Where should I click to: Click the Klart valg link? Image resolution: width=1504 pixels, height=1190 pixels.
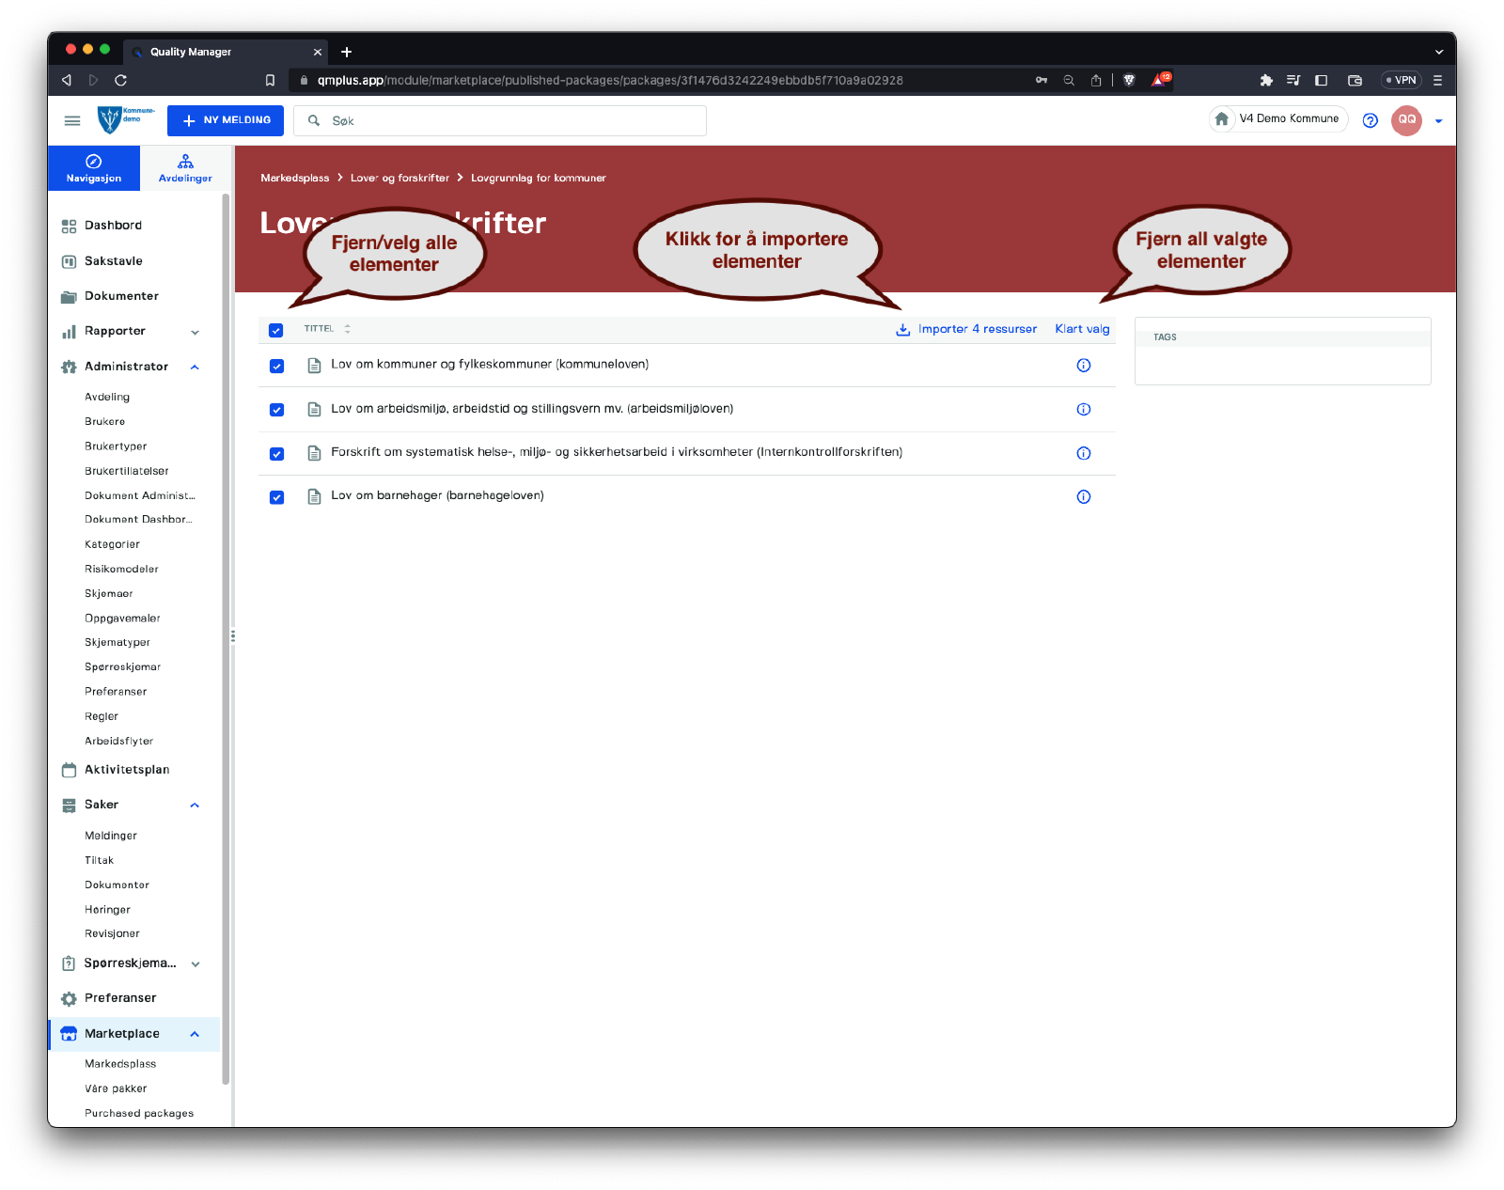pos(1082,329)
